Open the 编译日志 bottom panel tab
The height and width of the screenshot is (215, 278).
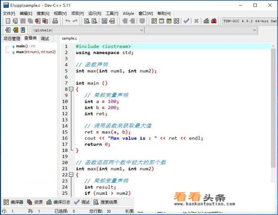(x=58, y=202)
